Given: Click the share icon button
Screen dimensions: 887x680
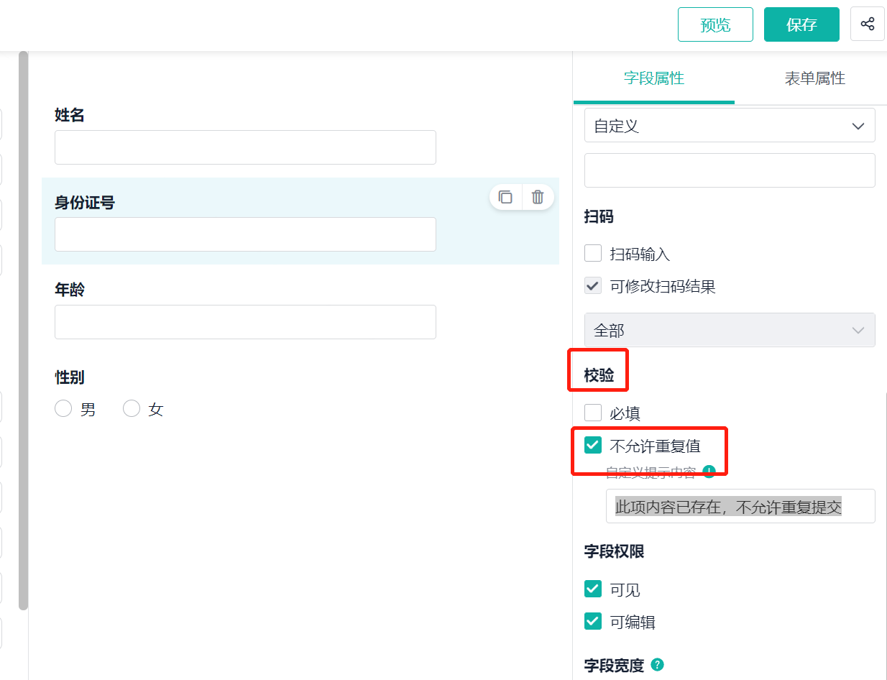Looking at the screenshot, I should (868, 24).
